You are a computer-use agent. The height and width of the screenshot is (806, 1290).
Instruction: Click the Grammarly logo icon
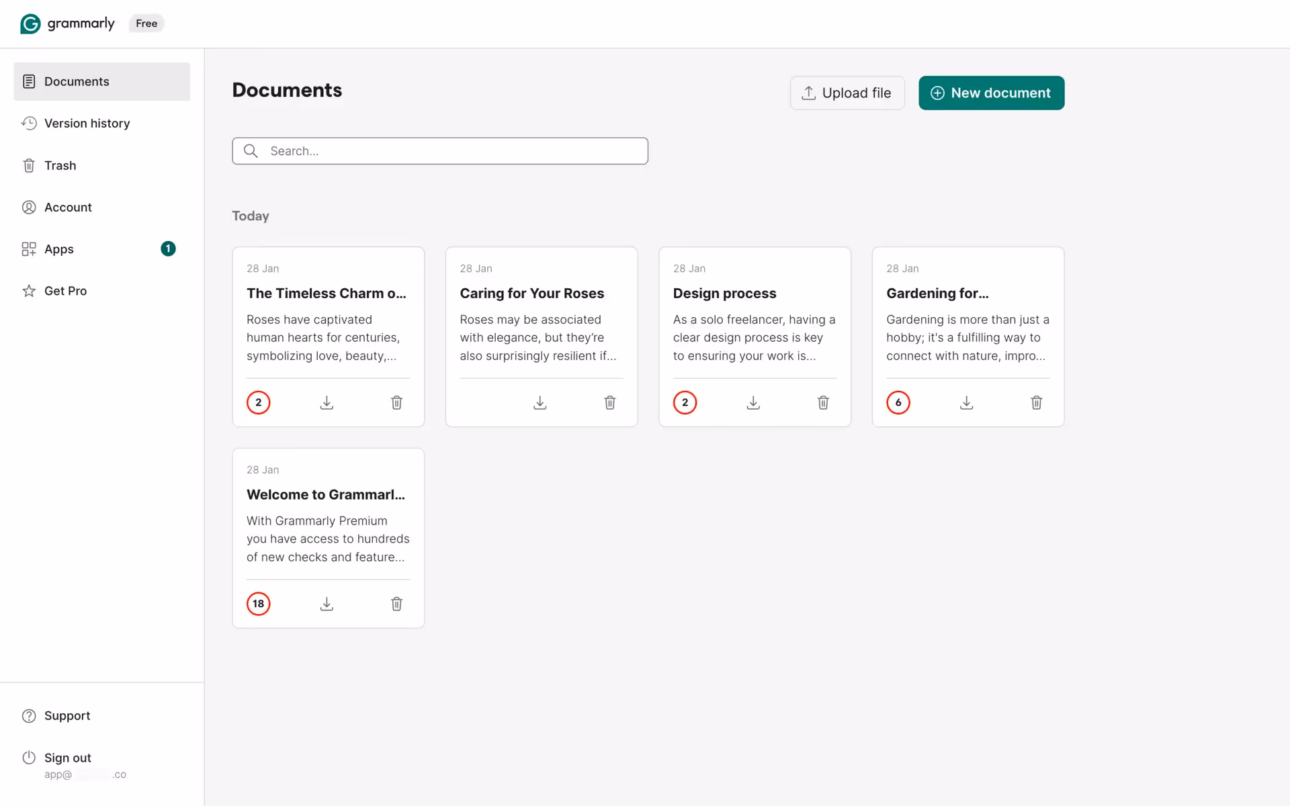[30, 24]
